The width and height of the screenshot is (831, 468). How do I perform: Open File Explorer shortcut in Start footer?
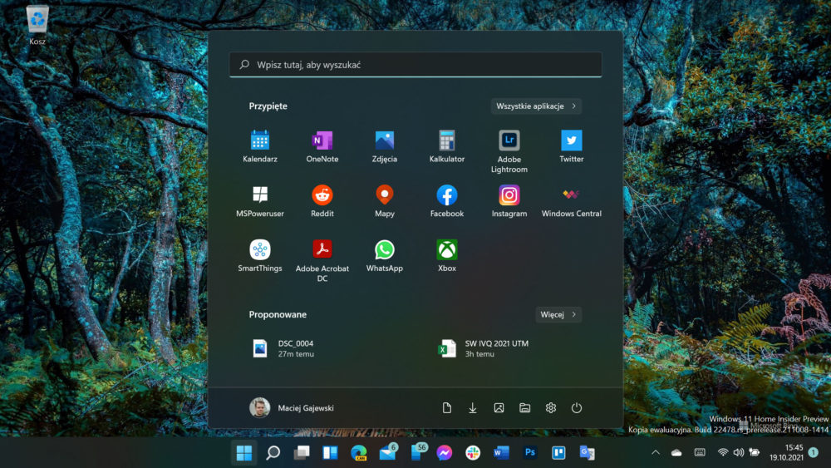point(524,407)
